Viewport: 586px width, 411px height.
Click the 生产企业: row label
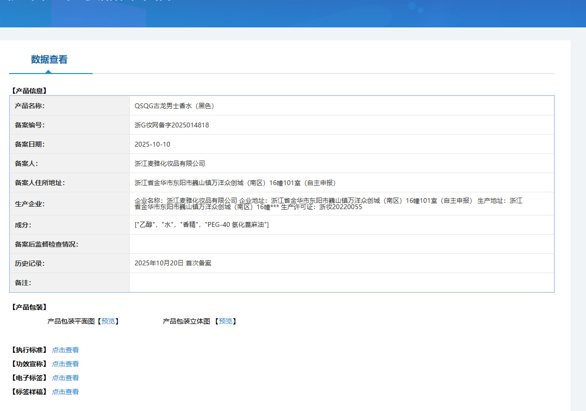pos(30,204)
